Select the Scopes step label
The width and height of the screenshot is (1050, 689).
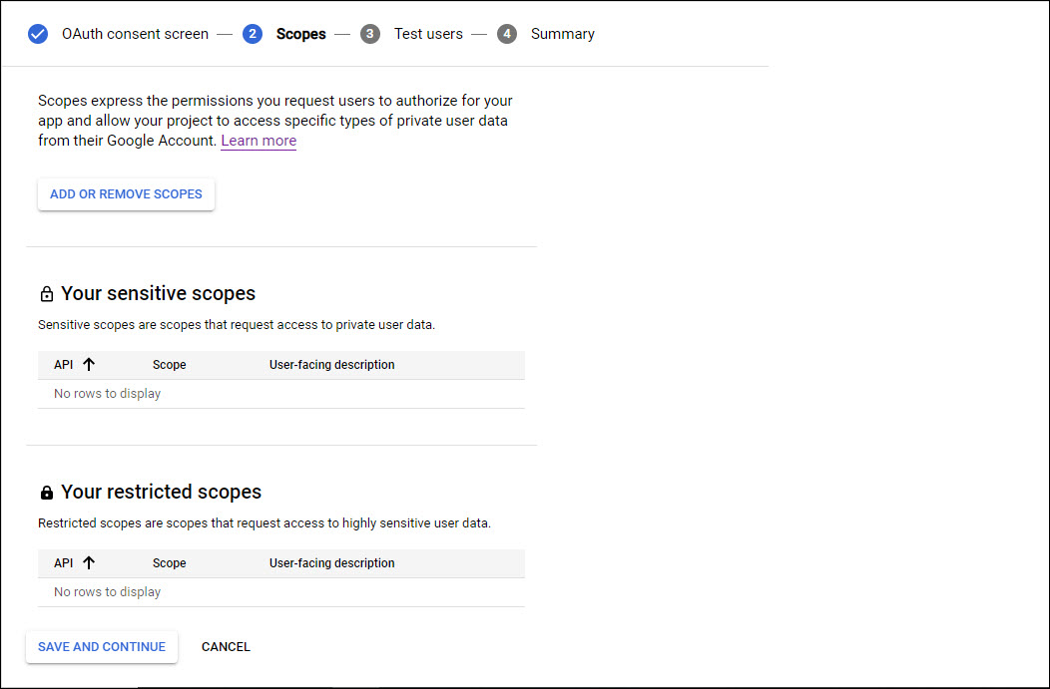pos(300,34)
